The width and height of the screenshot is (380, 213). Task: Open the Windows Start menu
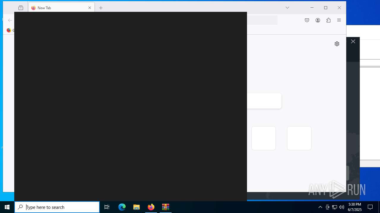(x=7, y=207)
